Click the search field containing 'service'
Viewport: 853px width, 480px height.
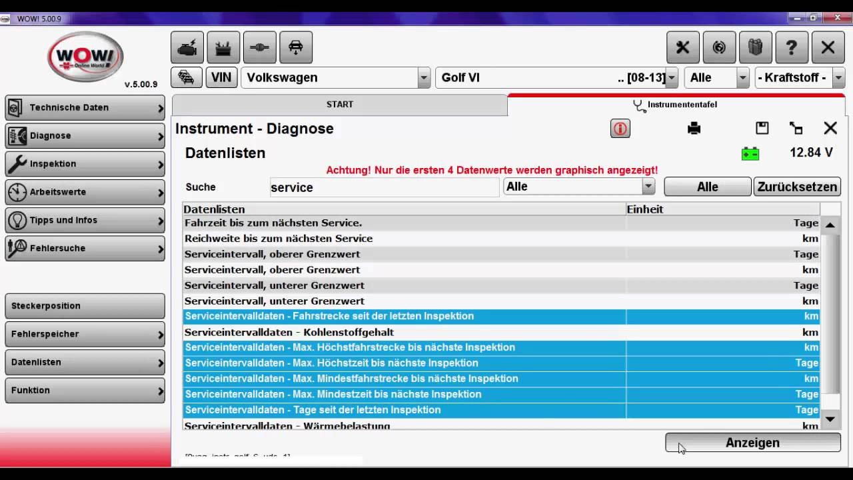coord(385,187)
